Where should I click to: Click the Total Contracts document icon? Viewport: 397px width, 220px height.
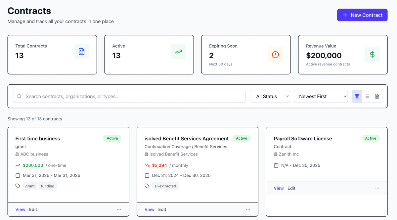pos(81,52)
